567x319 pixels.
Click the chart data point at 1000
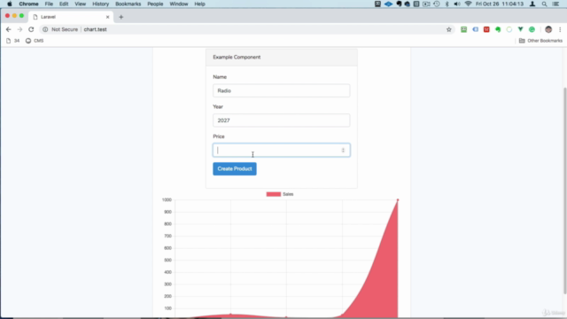tap(398, 199)
